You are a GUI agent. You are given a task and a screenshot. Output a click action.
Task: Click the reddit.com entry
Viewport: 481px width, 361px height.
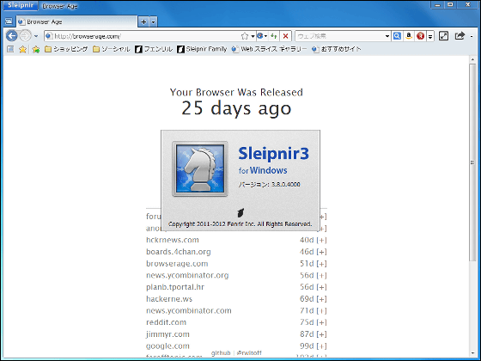tap(166, 322)
